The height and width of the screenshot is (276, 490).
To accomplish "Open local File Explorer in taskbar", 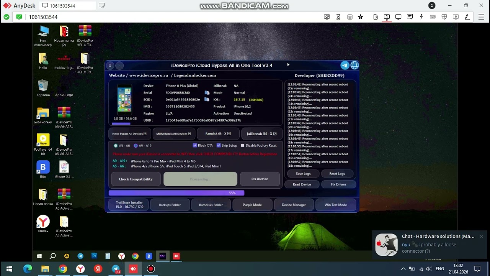I will point(45,269).
